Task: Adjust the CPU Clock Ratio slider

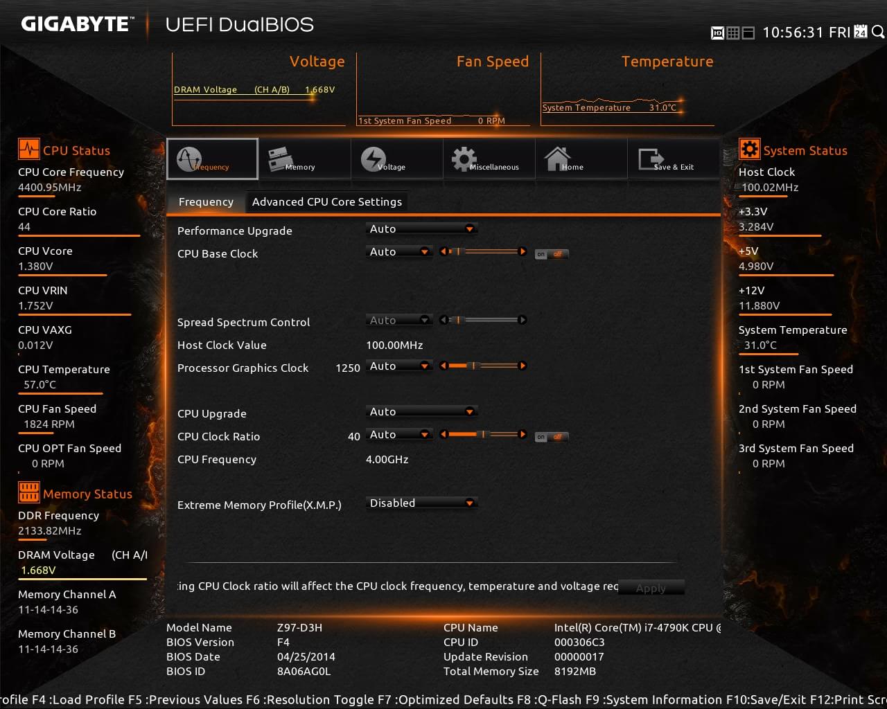Action: point(483,434)
